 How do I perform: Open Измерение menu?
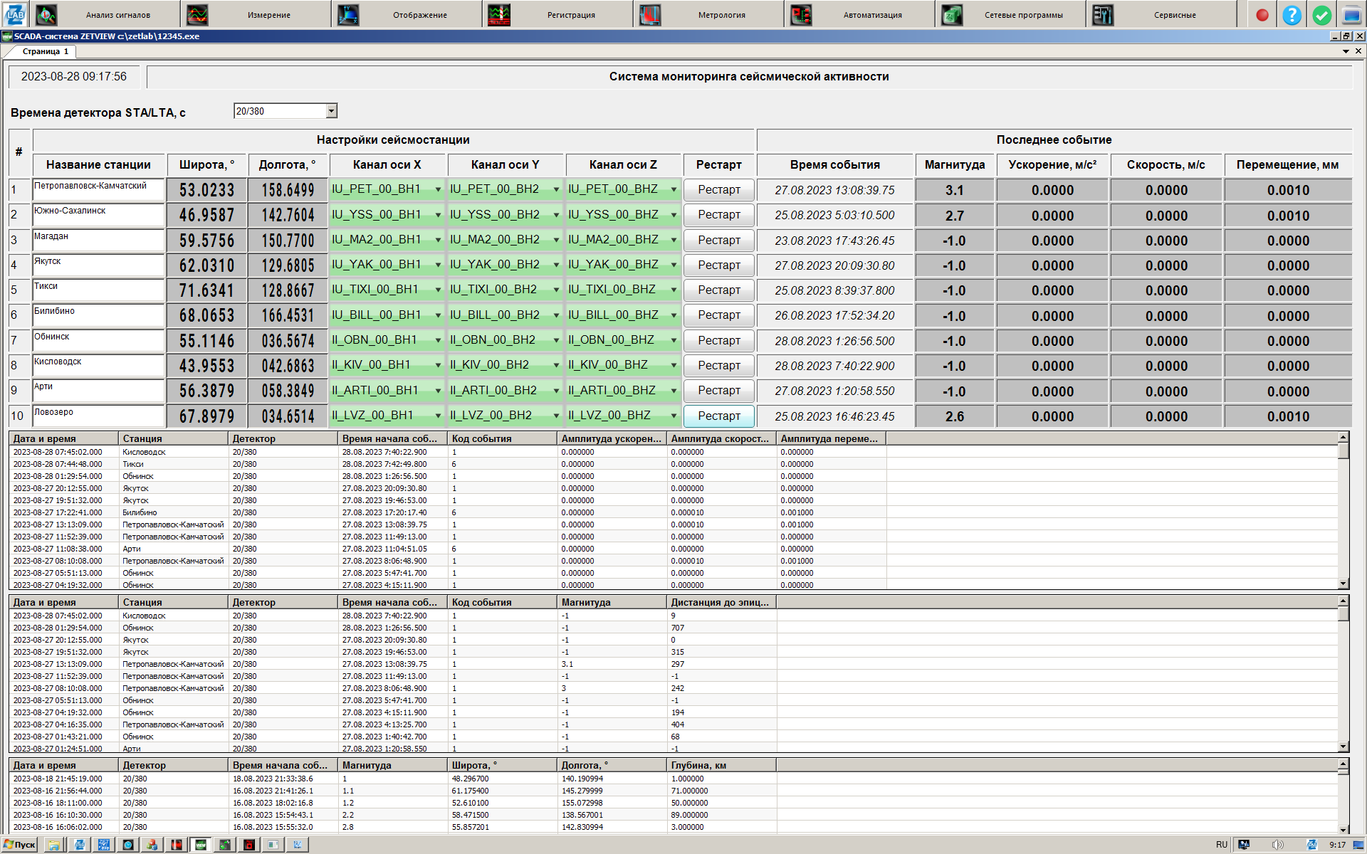coord(256,15)
